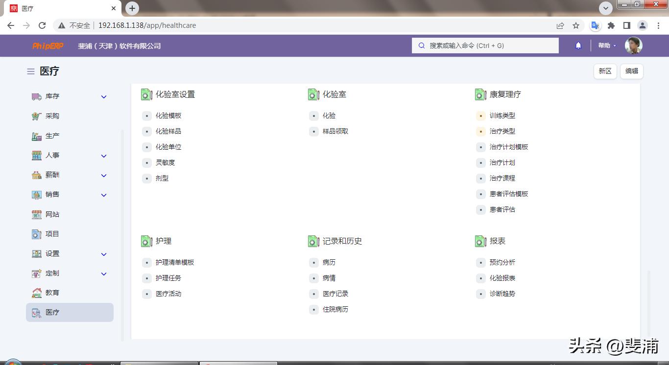Click the 生产 factory icon in sidebar
This screenshot has height=365, width=669.
(x=37, y=136)
